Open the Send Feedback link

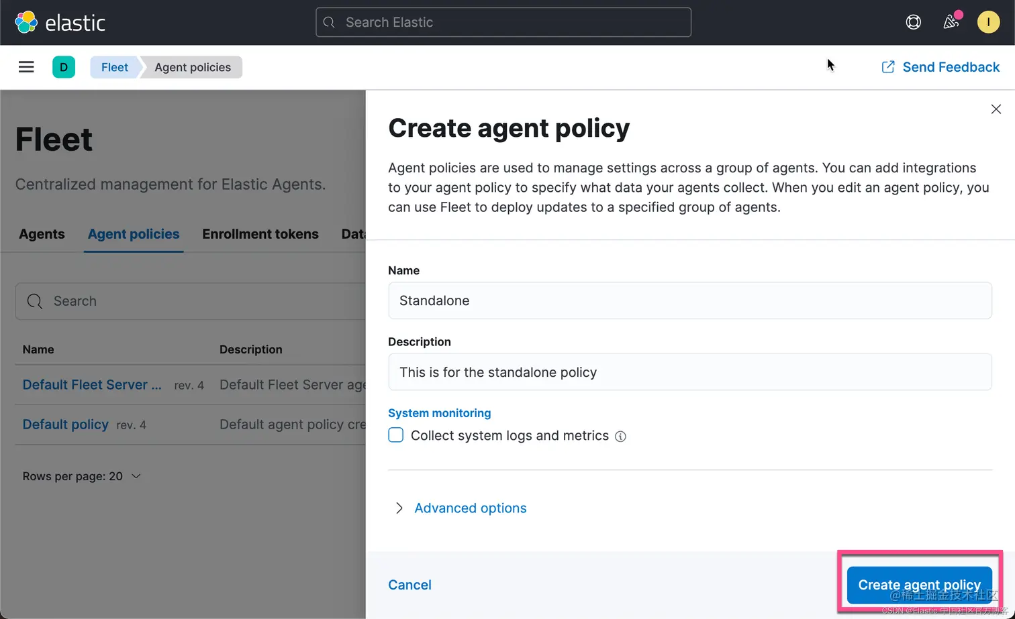[x=940, y=67]
